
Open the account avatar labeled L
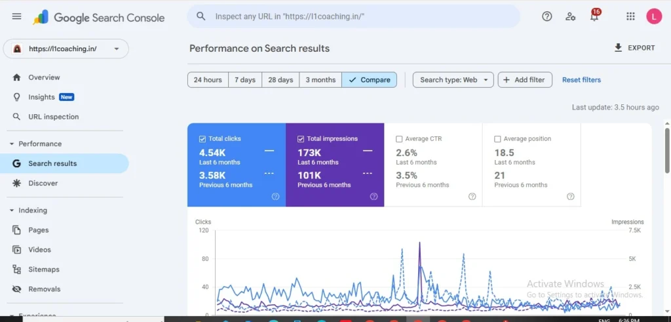coord(654,16)
